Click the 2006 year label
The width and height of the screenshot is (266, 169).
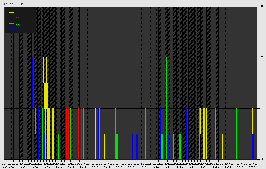10,167
